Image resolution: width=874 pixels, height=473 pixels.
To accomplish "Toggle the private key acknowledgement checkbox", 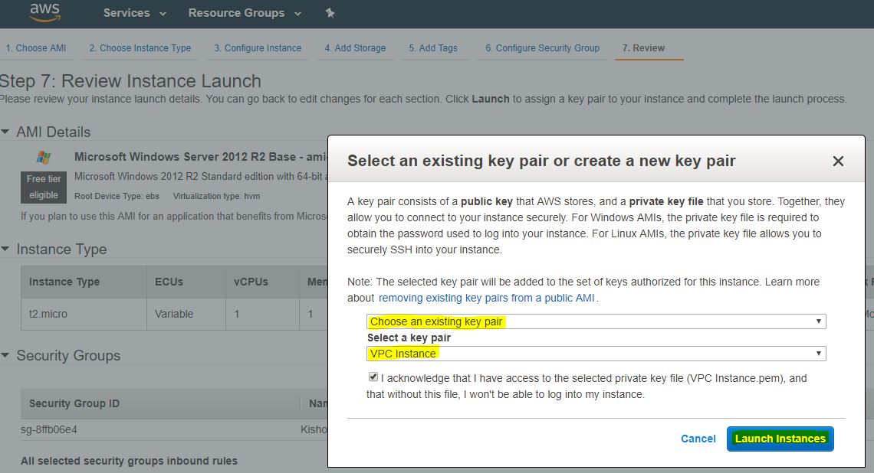I will pyautogui.click(x=373, y=377).
